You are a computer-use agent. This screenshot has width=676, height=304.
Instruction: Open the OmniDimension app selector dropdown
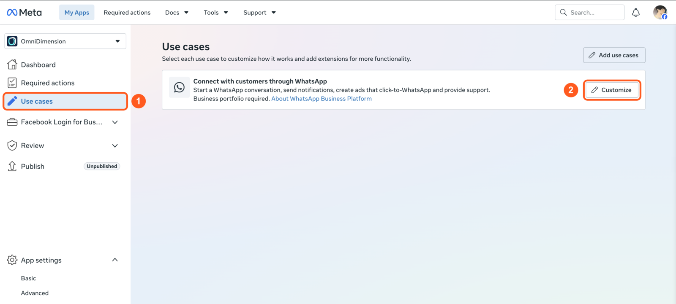[65, 41]
